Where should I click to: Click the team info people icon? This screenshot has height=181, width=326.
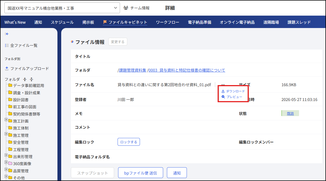126,8
